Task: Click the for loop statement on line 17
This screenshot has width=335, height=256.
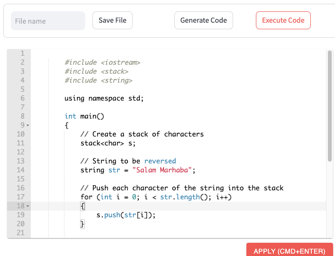Action: [x=155, y=197]
